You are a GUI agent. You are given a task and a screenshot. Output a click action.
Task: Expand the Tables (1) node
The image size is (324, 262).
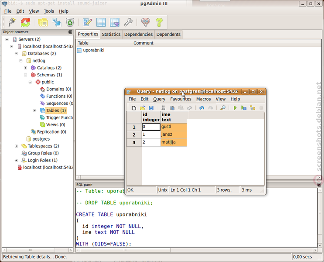click(x=35, y=110)
